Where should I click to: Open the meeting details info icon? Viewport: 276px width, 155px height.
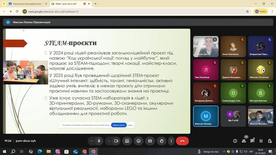point(235,141)
